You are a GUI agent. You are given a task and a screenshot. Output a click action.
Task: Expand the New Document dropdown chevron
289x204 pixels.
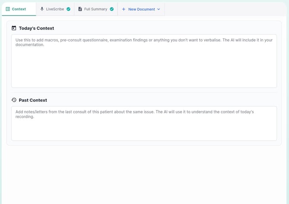[158, 9]
